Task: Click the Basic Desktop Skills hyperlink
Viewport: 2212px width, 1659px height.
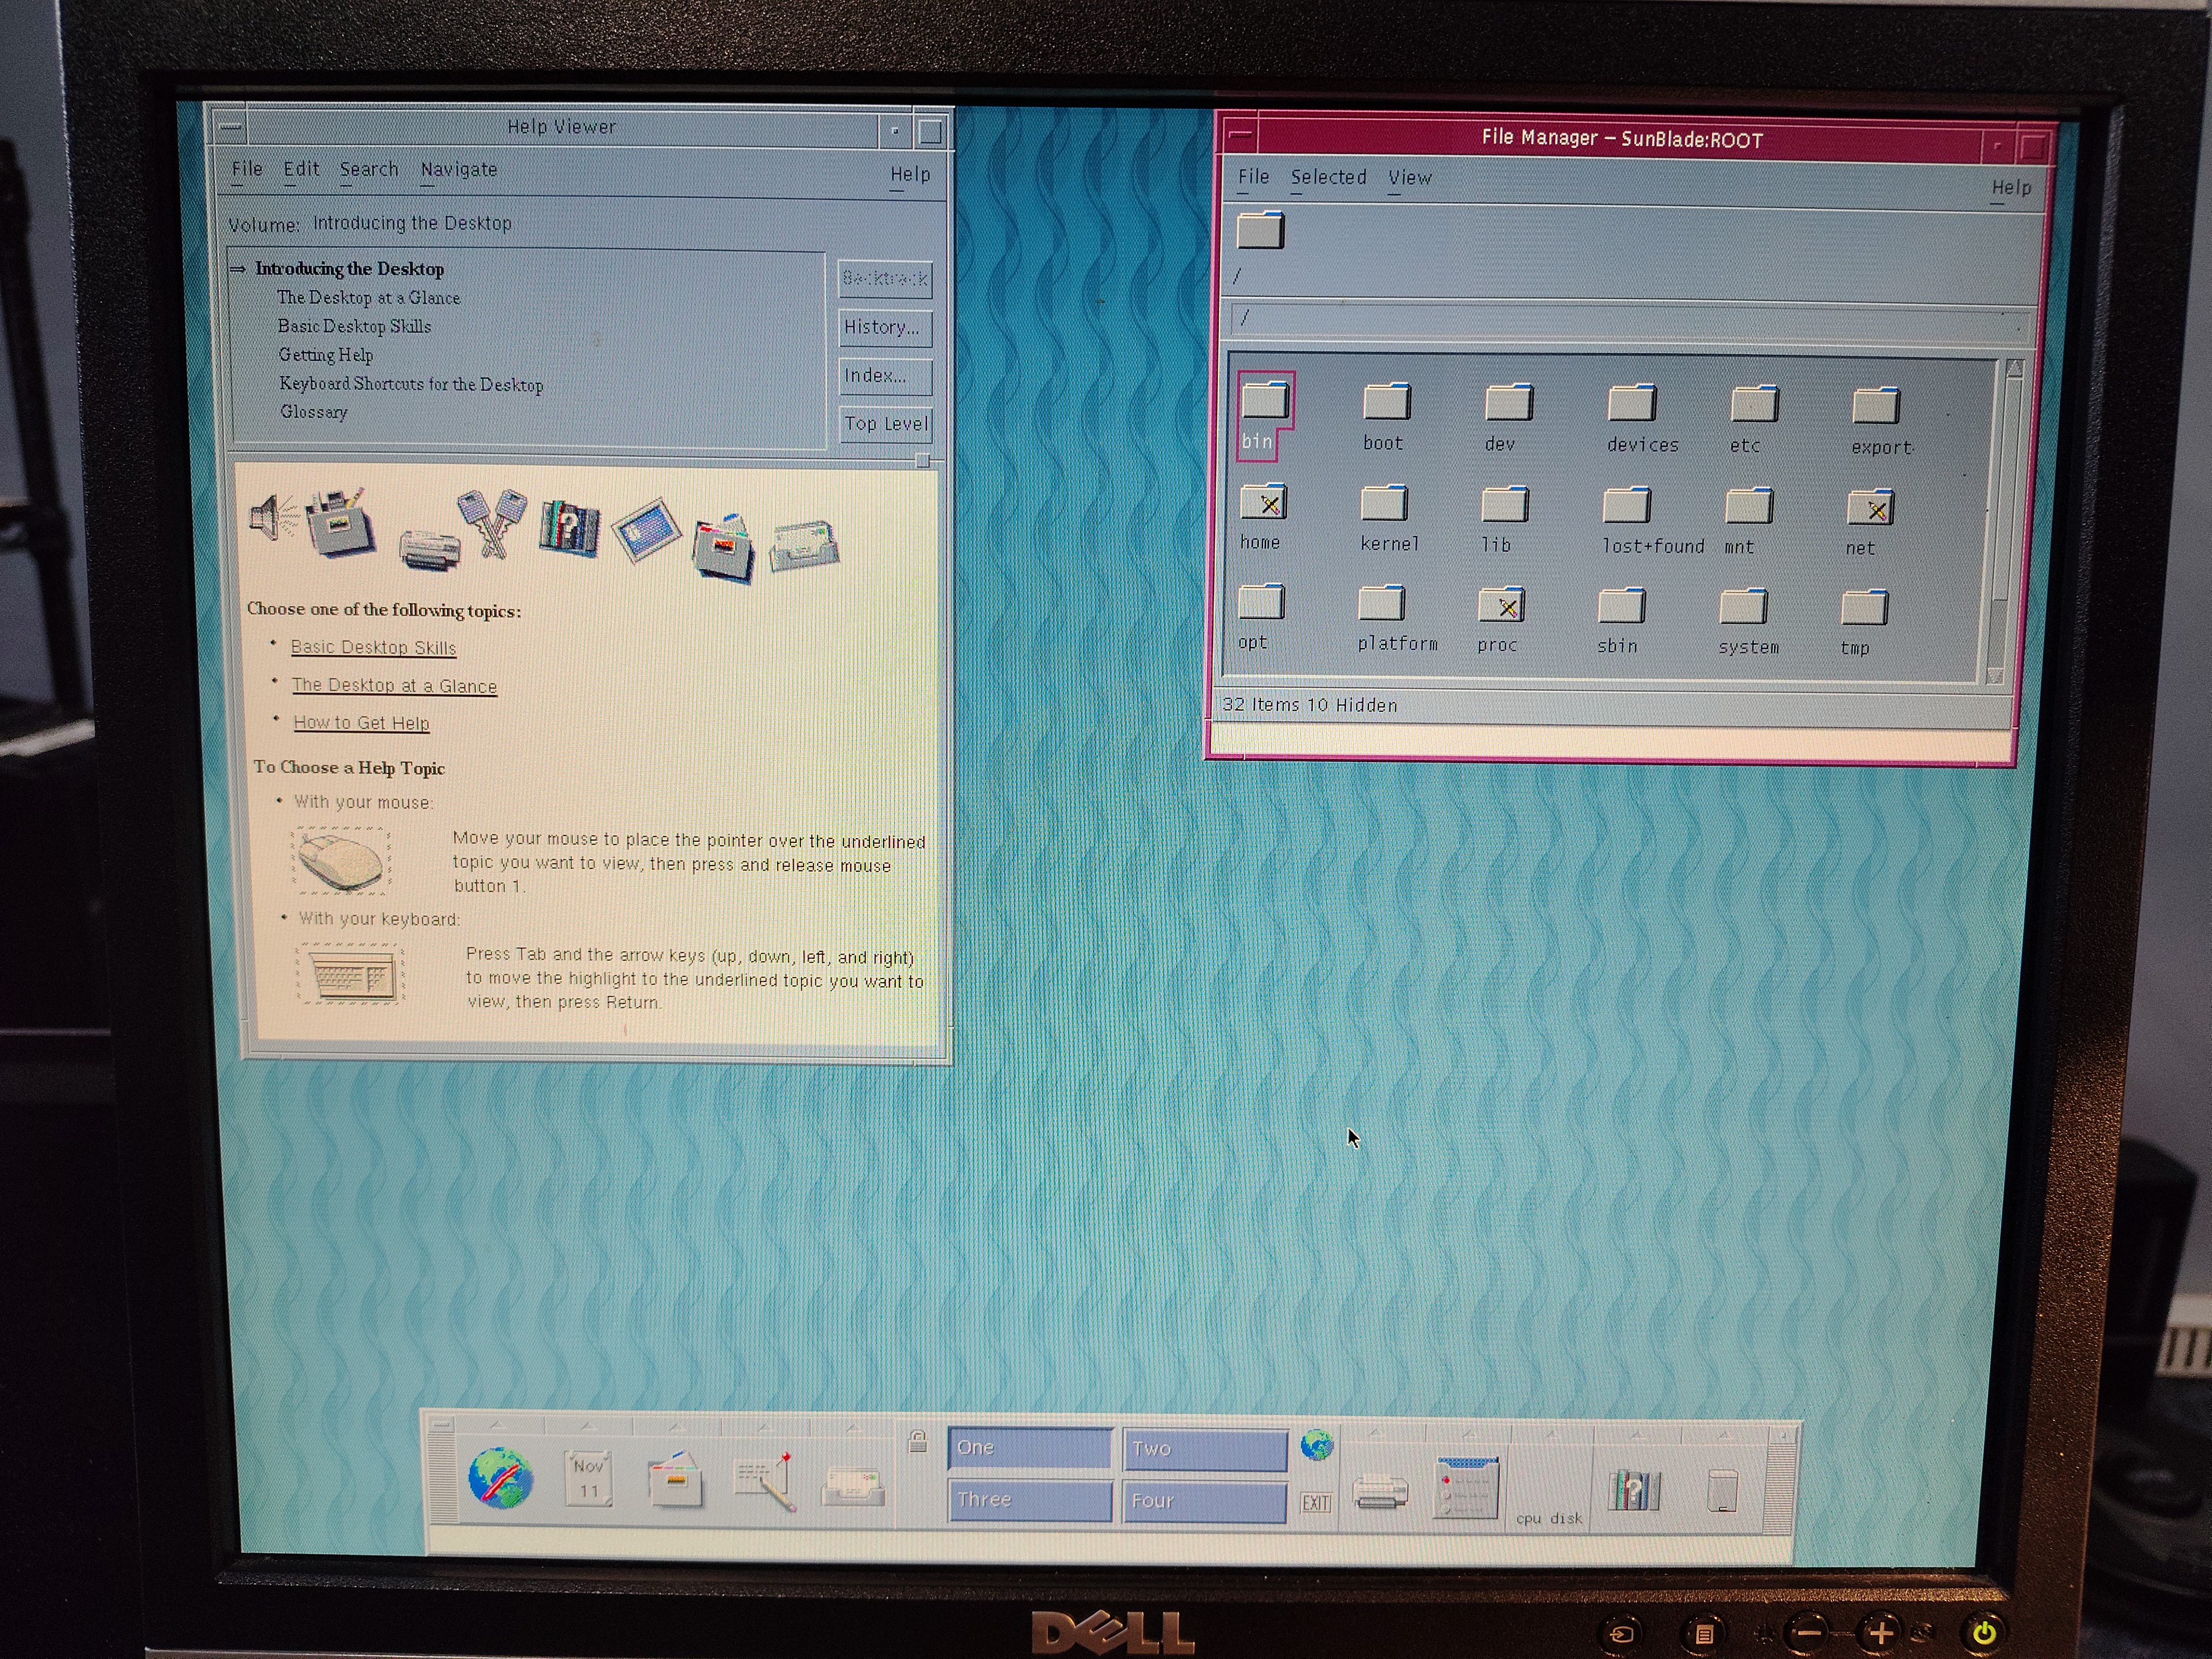Action: click(x=373, y=647)
